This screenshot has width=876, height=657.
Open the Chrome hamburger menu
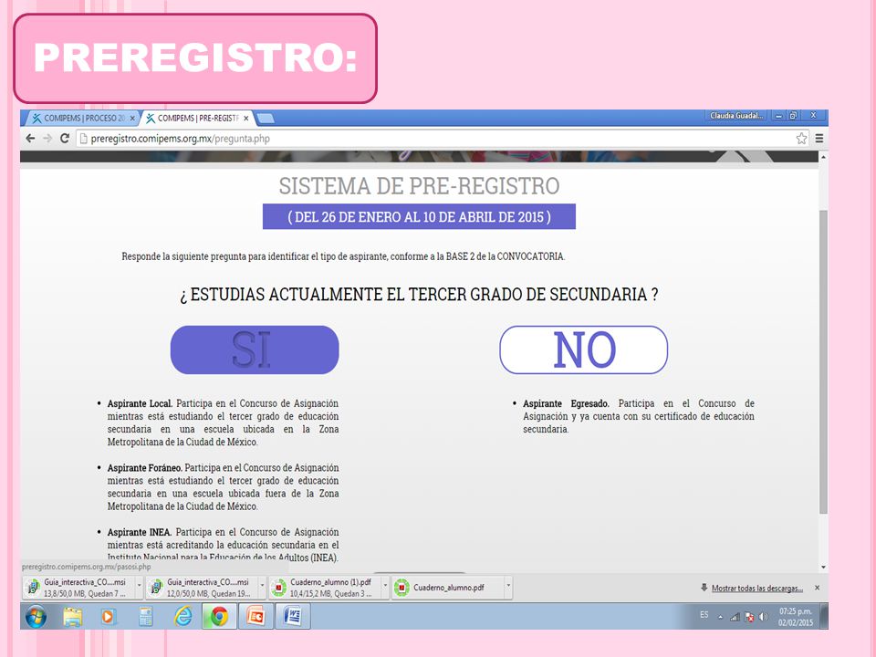coord(819,139)
